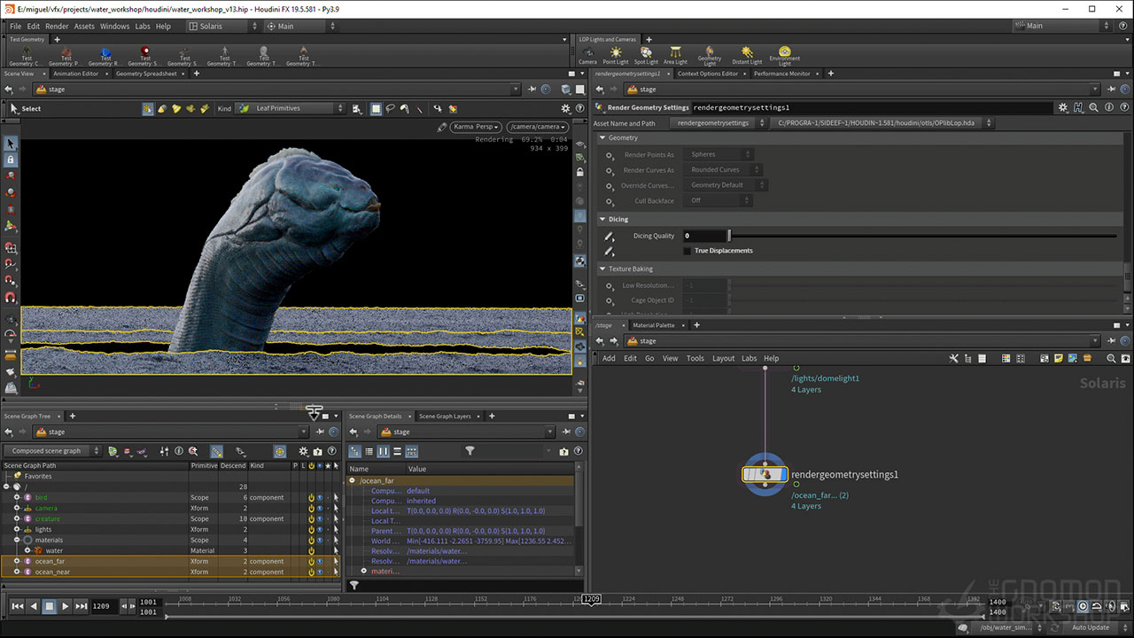Select the ocean_near row in scene graph

pos(53,572)
